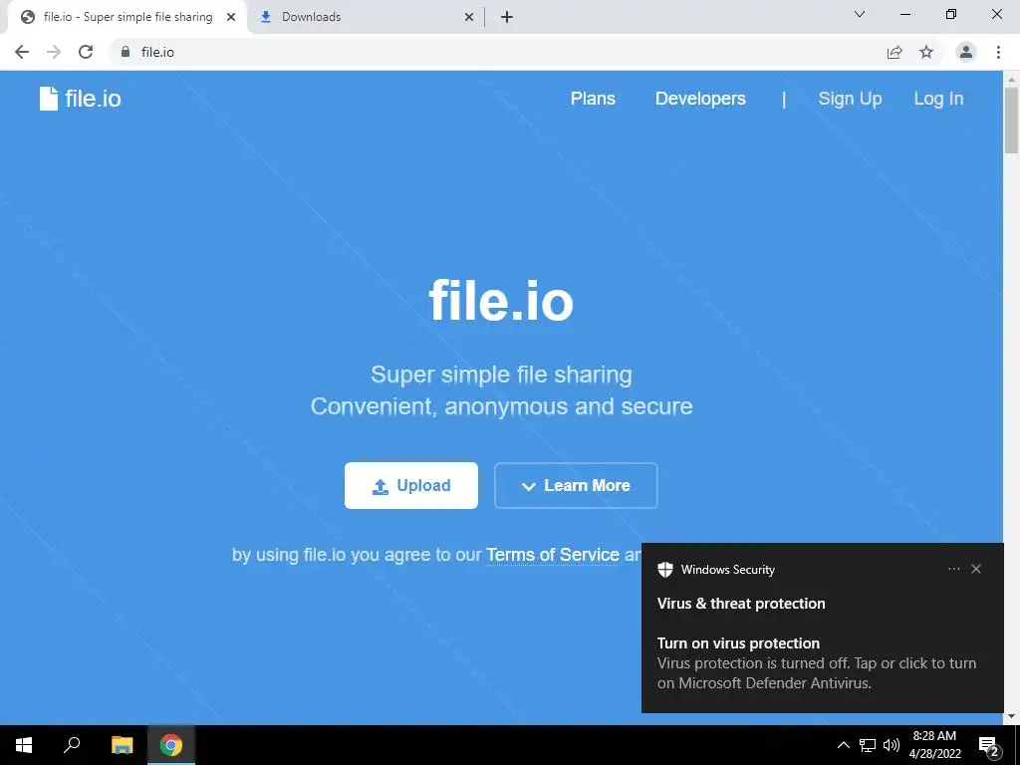Open the Developers page
The height and width of the screenshot is (765, 1020).
coord(700,99)
